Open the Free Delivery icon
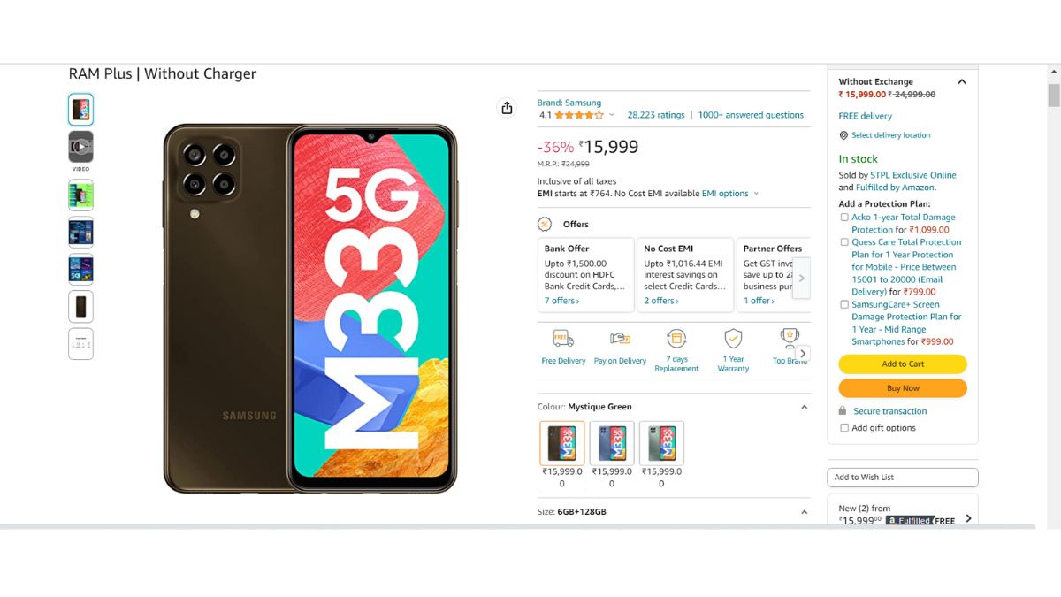 (x=563, y=339)
